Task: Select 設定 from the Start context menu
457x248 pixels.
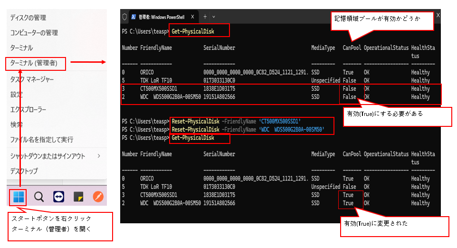Action: 17,95
